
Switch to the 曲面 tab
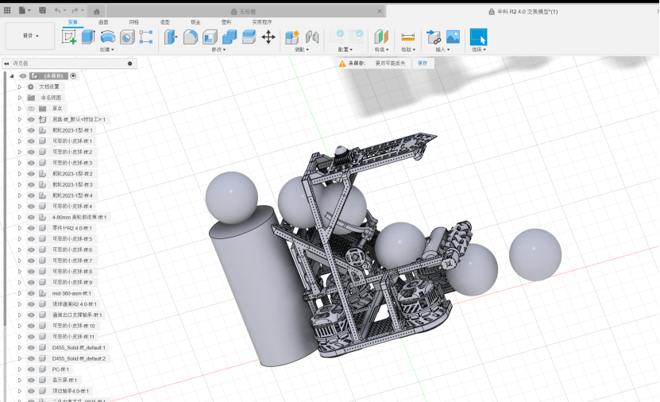tap(103, 22)
